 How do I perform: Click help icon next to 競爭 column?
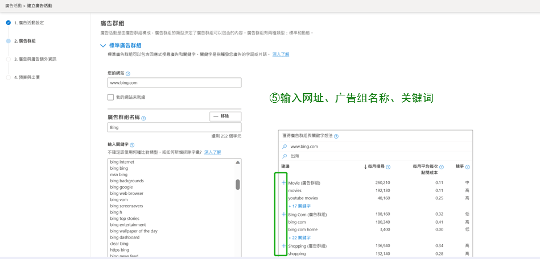tap(467, 167)
